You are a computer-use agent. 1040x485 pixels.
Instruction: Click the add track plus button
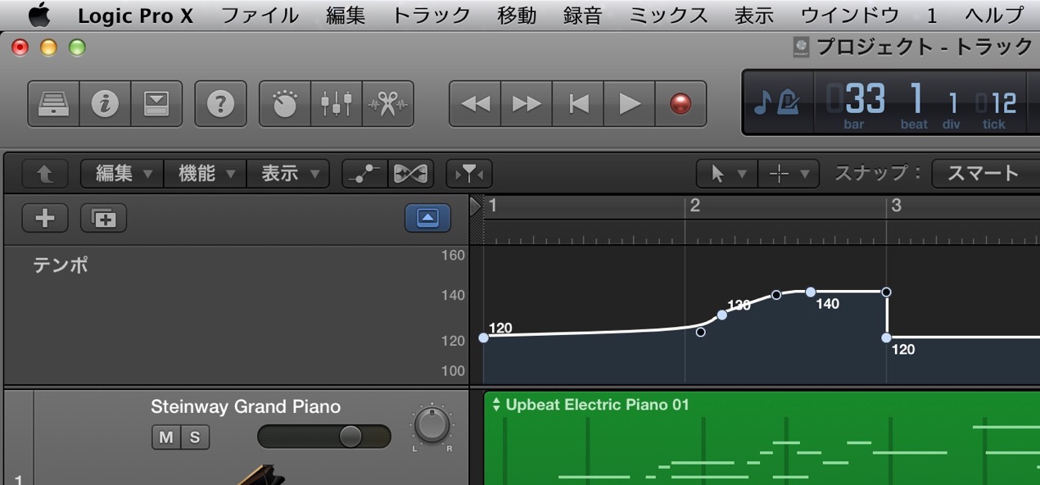[45, 218]
